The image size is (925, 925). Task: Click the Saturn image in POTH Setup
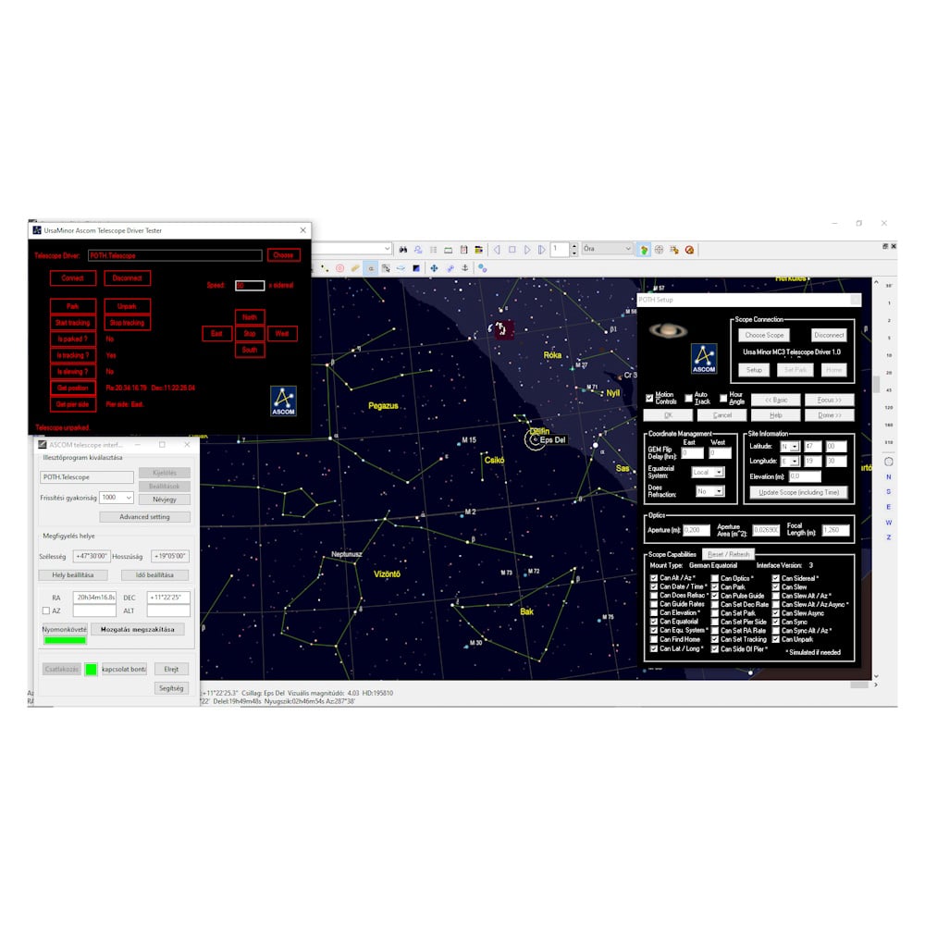click(668, 331)
